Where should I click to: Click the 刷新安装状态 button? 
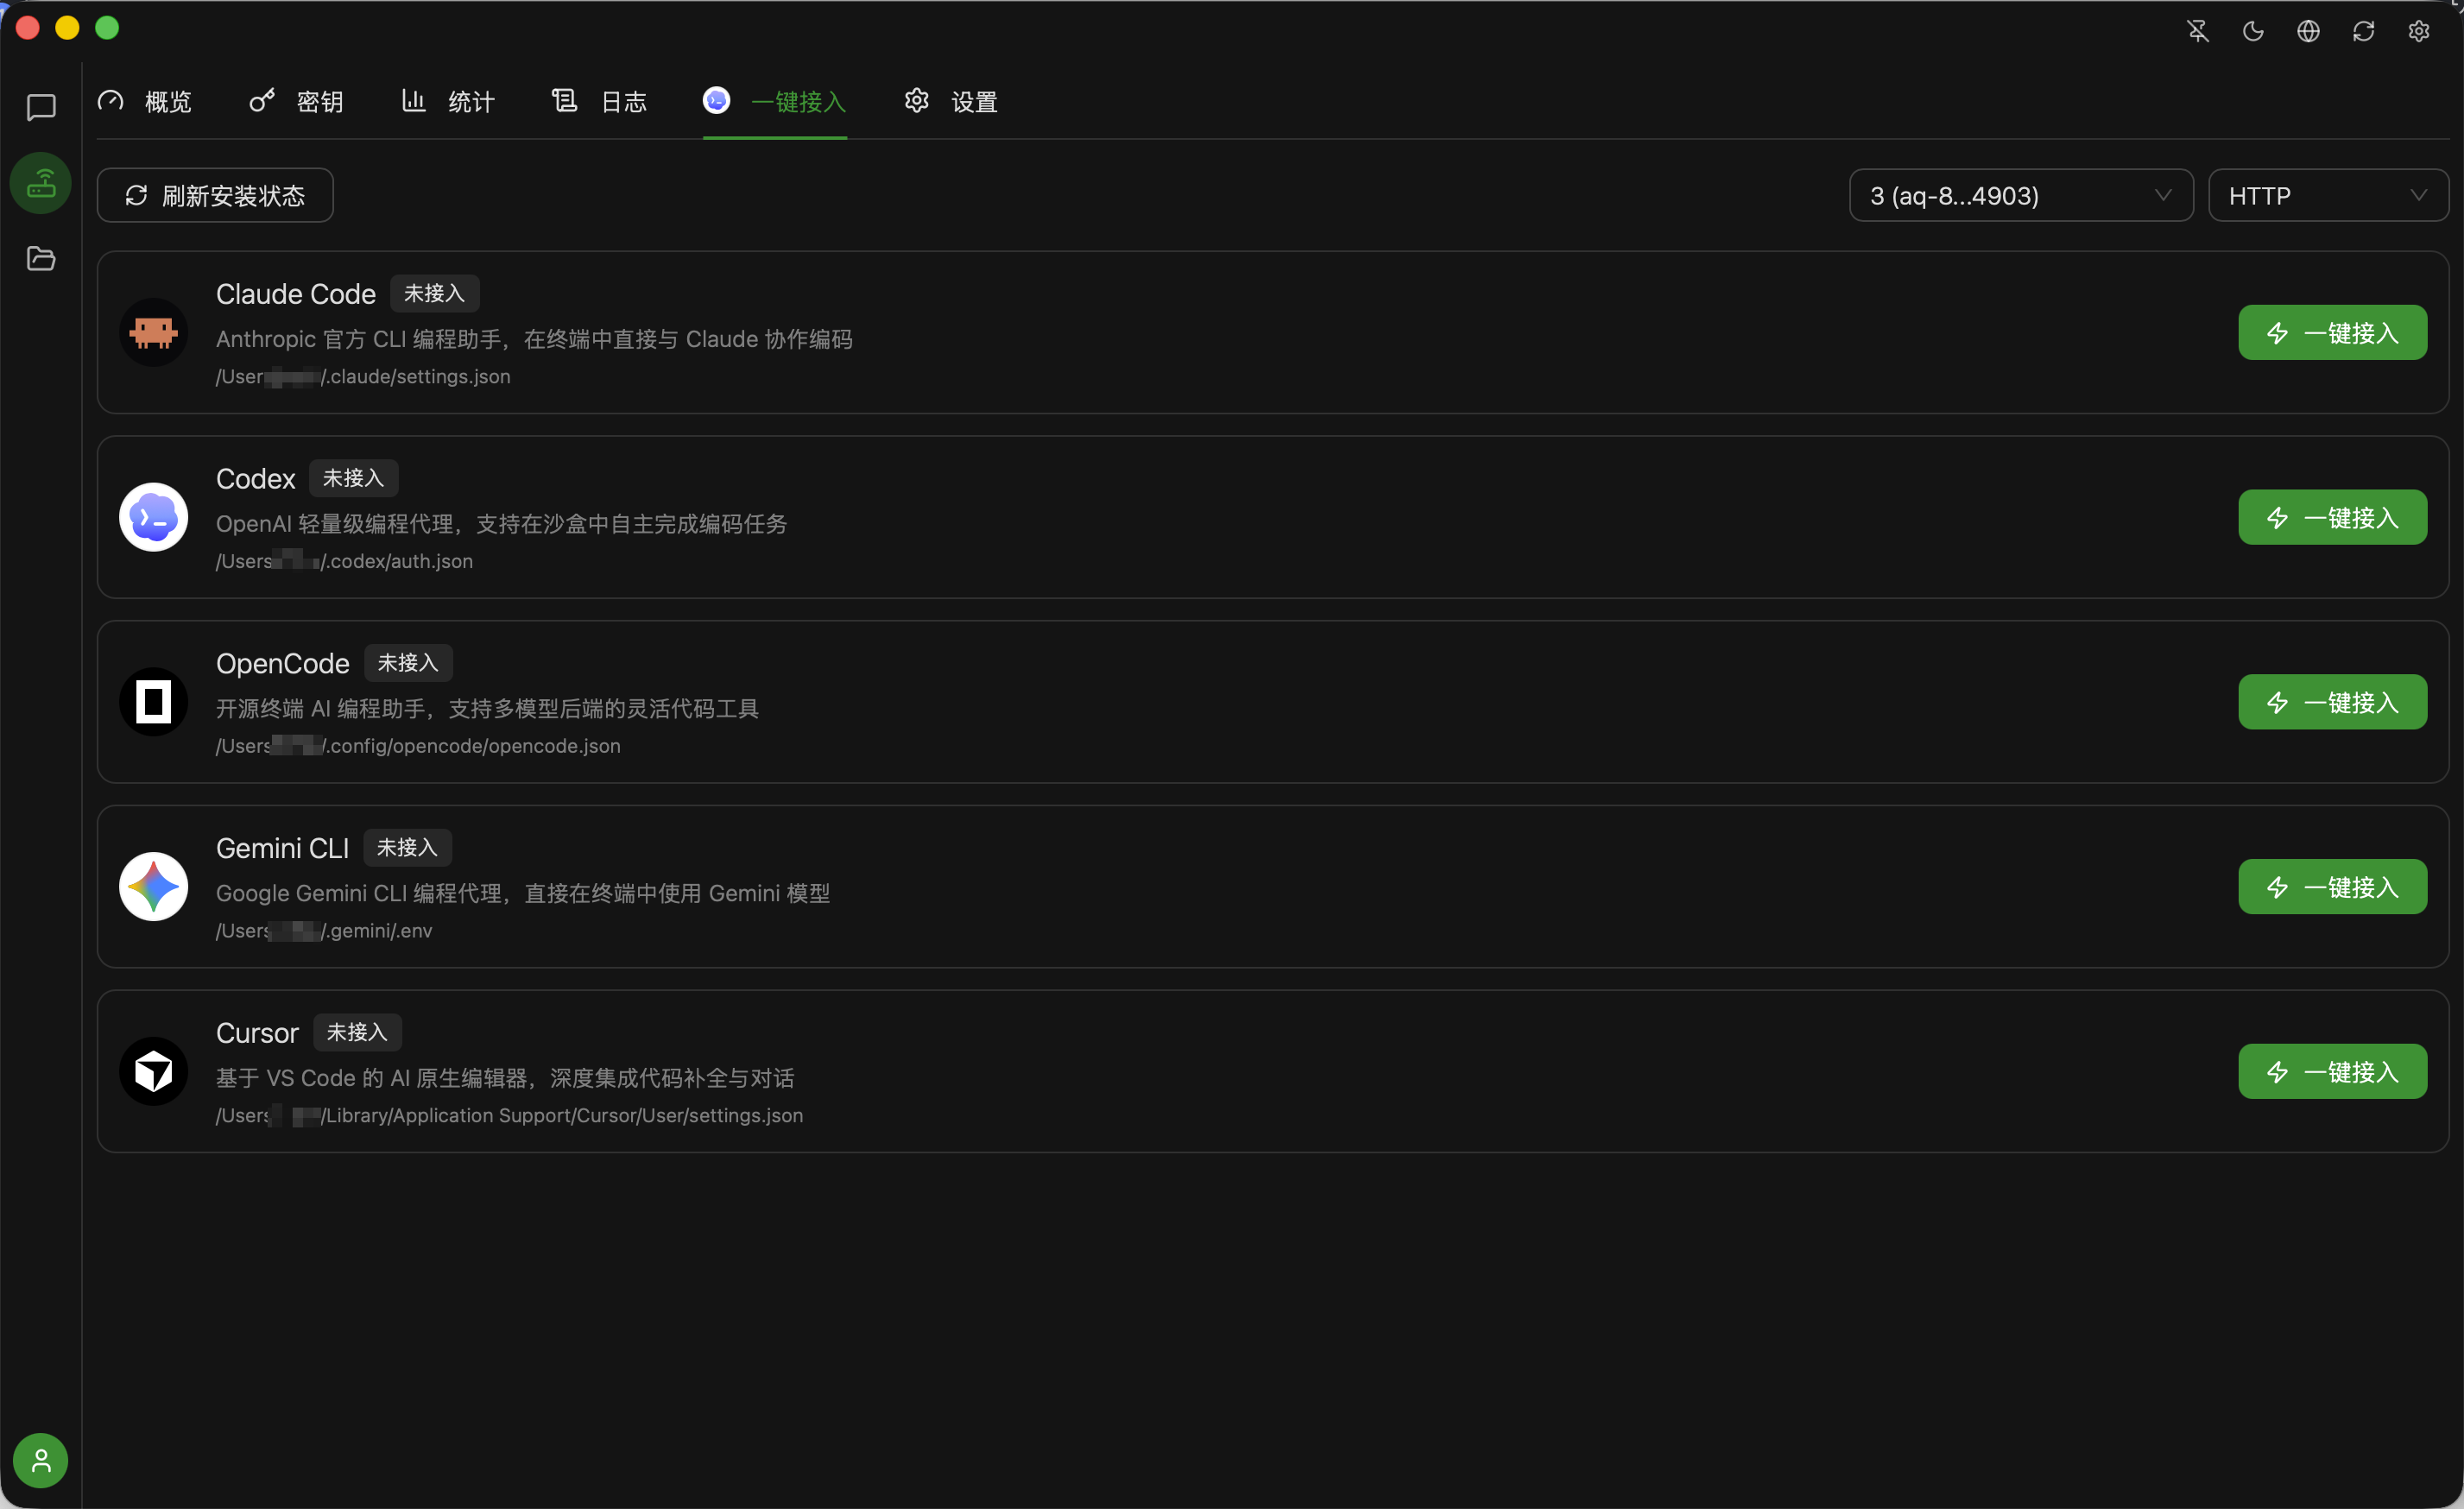coord(215,195)
